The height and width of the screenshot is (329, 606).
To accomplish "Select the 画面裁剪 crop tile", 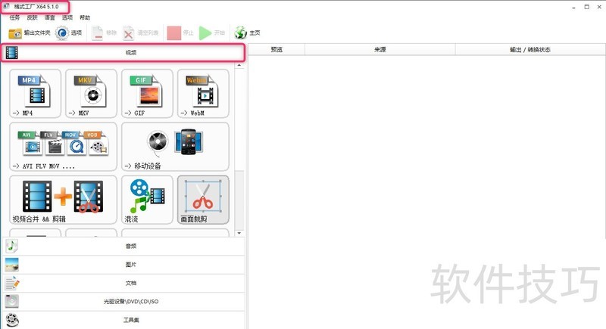I will click(x=203, y=200).
